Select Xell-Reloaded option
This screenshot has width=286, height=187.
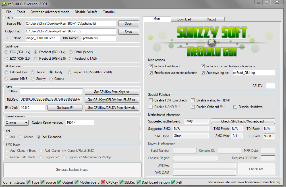coord(49,137)
